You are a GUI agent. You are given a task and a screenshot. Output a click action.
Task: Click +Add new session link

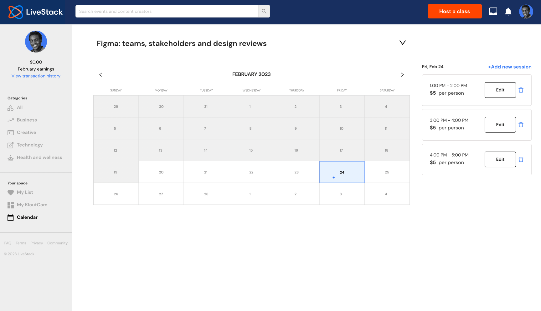pos(510,67)
